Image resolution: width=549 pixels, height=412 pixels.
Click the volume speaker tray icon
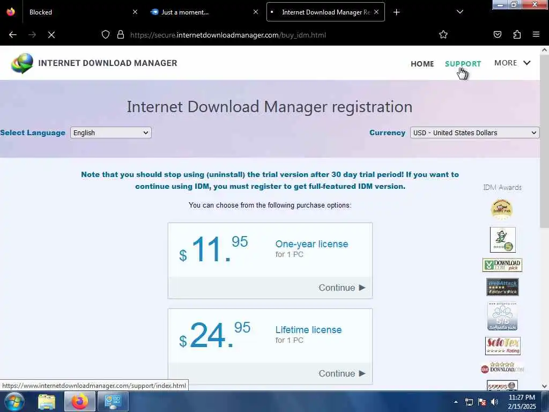pyautogui.click(x=494, y=402)
